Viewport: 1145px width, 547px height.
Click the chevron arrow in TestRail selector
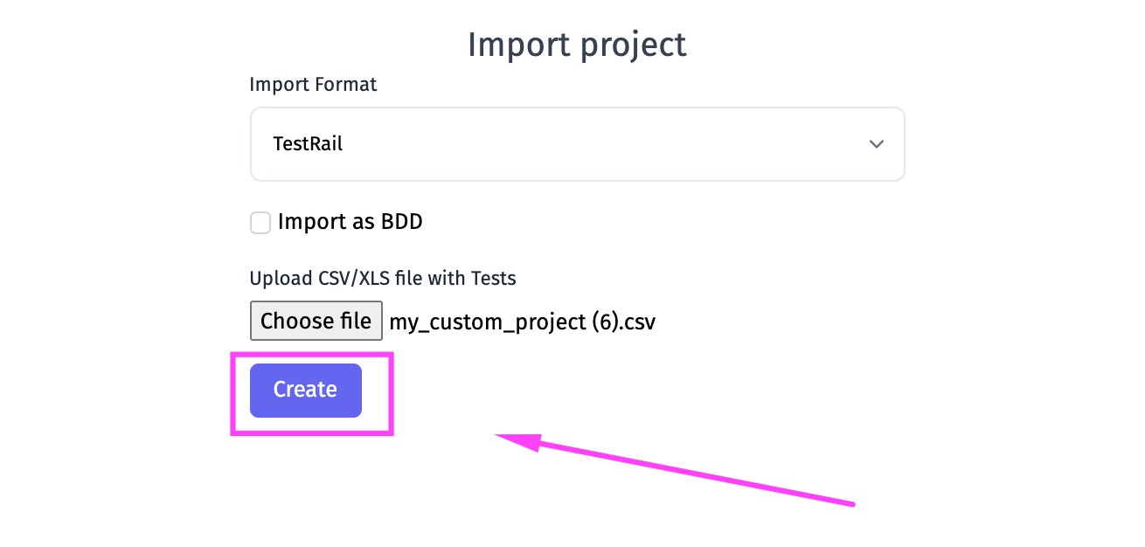coord(876,144)
